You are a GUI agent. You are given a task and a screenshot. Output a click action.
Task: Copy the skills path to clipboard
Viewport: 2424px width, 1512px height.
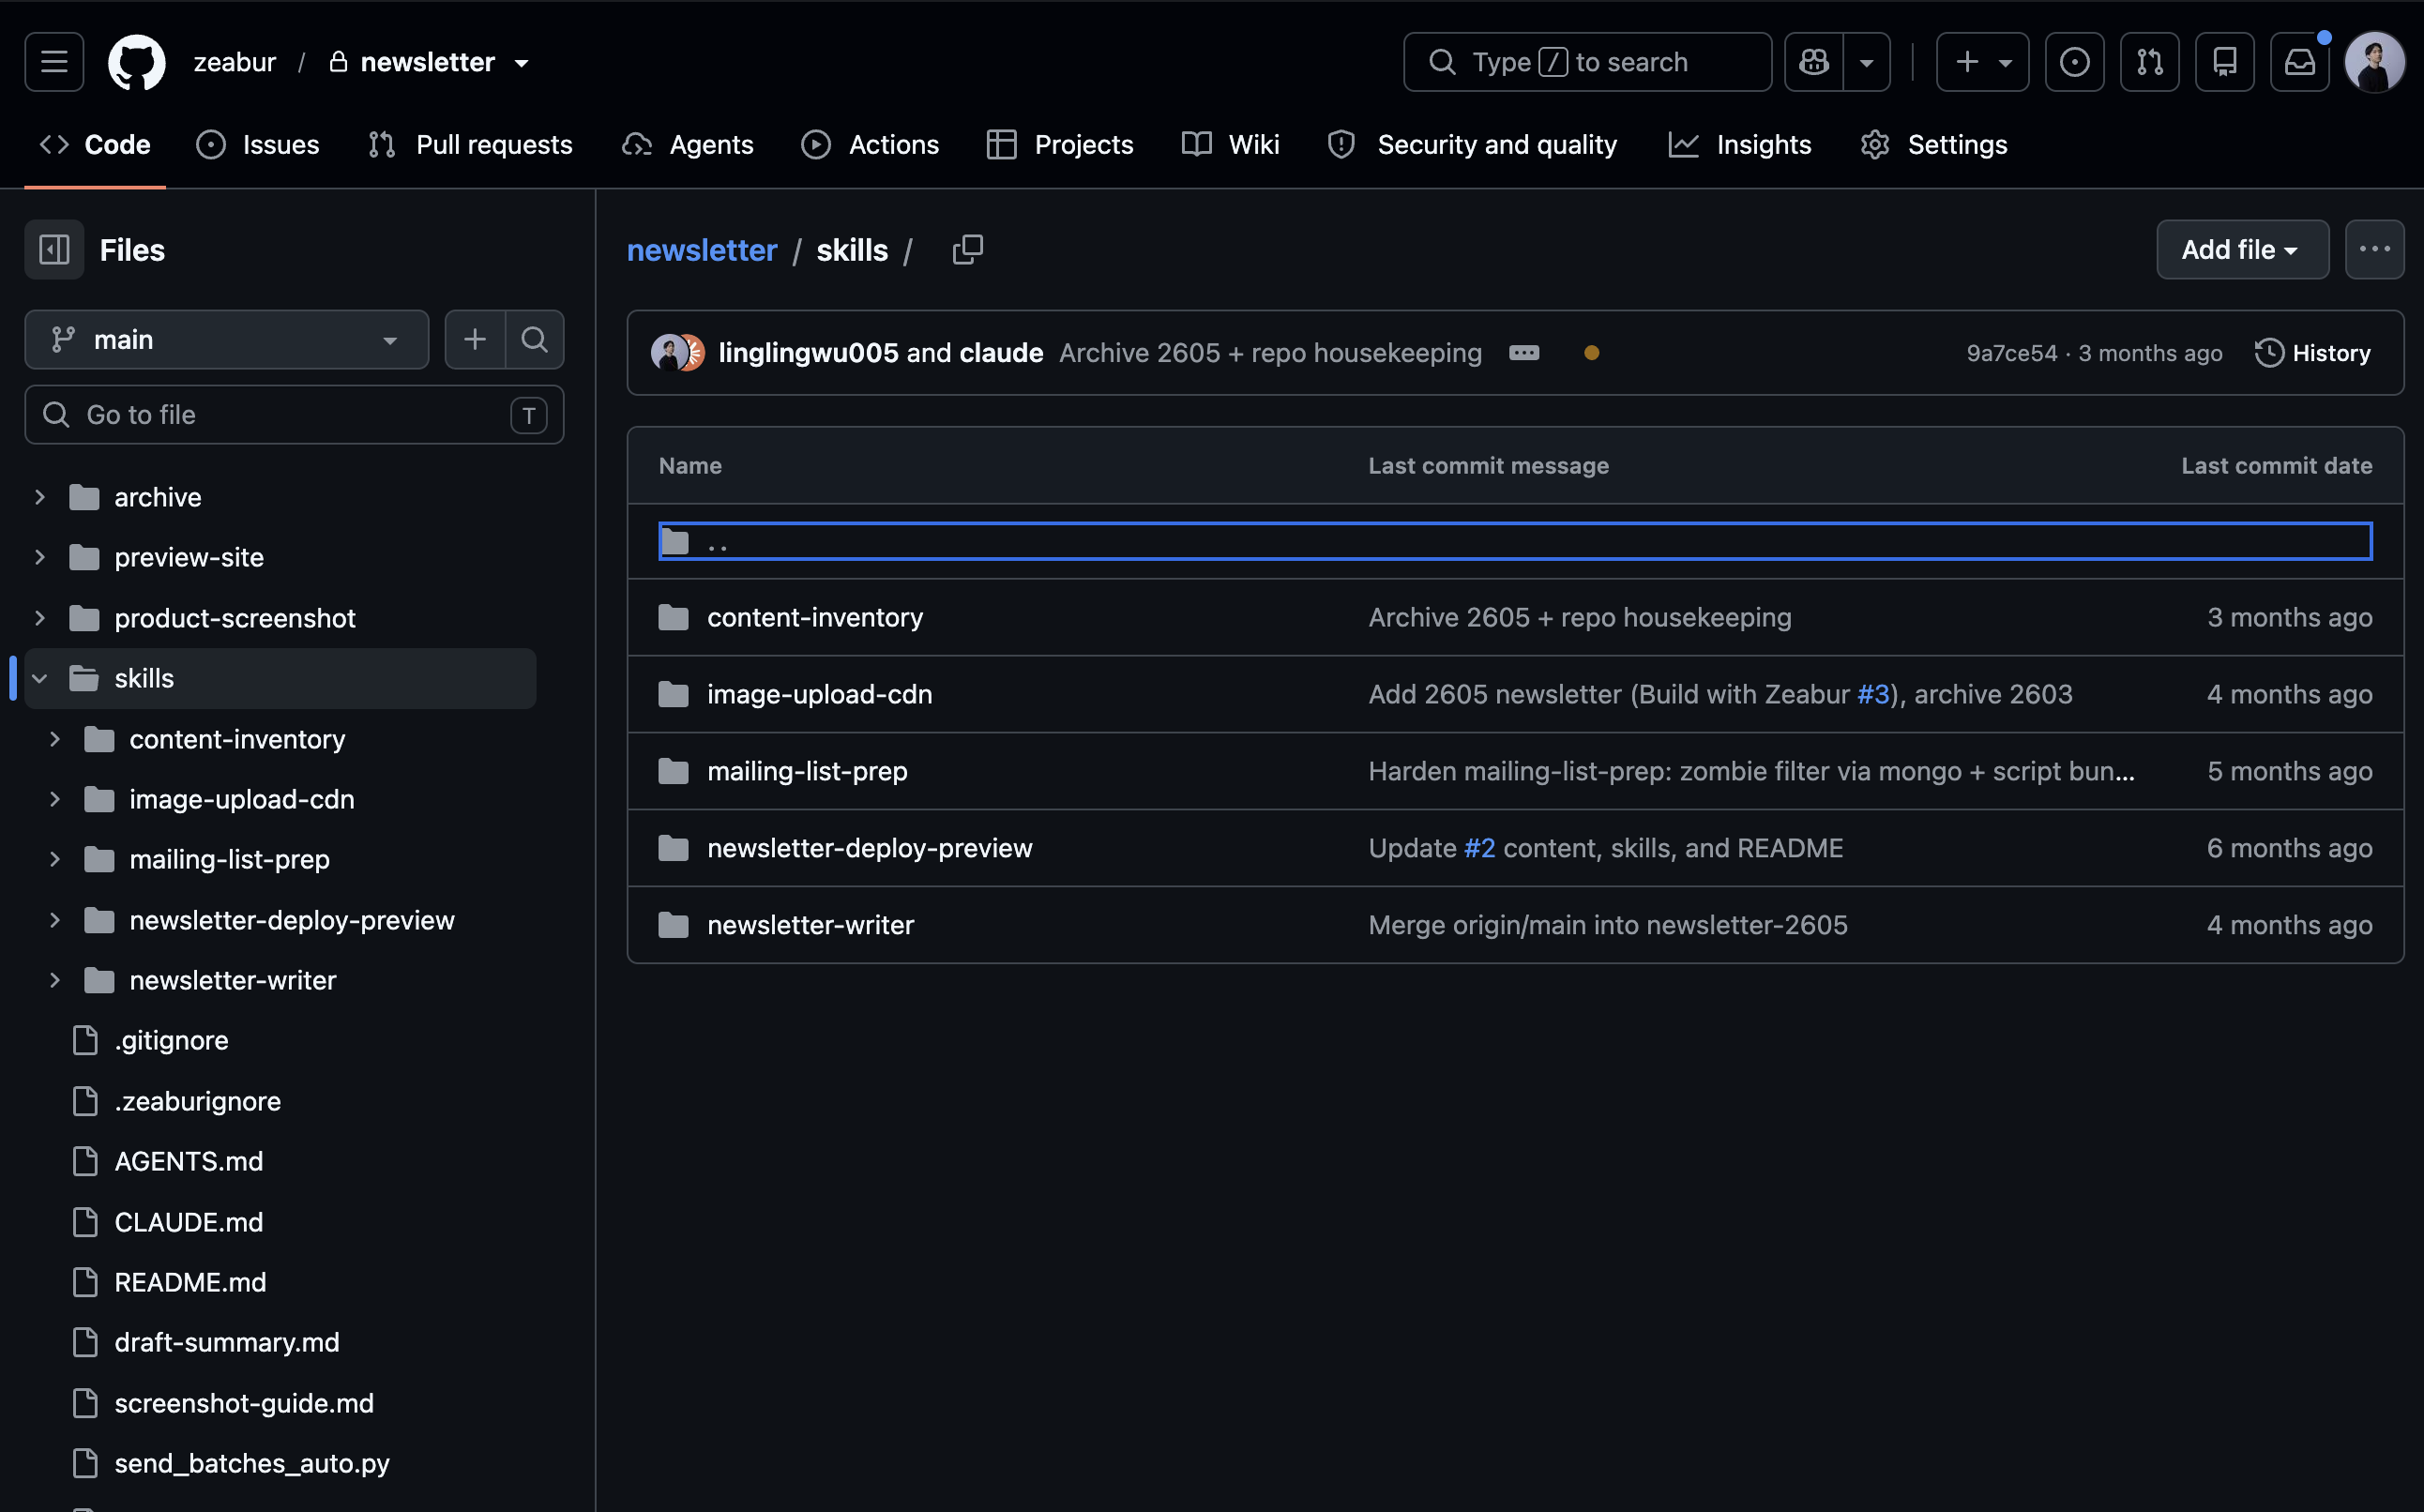pos(968,250)
